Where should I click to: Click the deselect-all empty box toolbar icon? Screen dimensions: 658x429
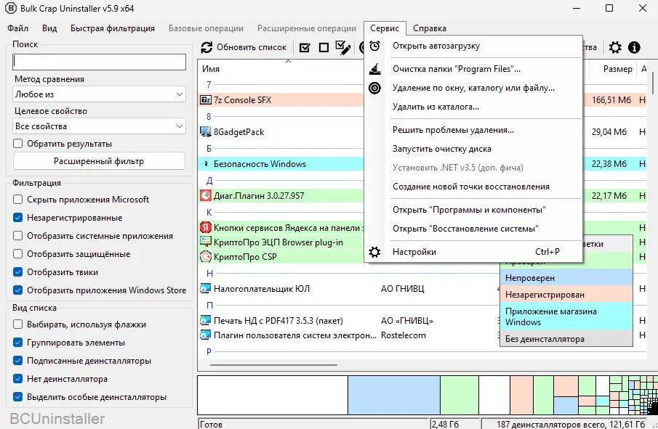[x=324, y=47]
